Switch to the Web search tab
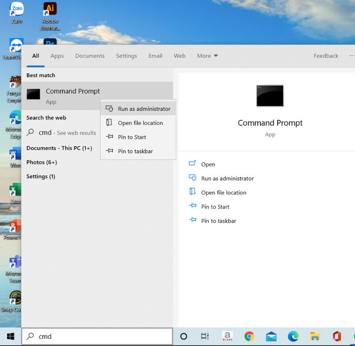Viewport: 355px width, 346px height. [180, 56]
